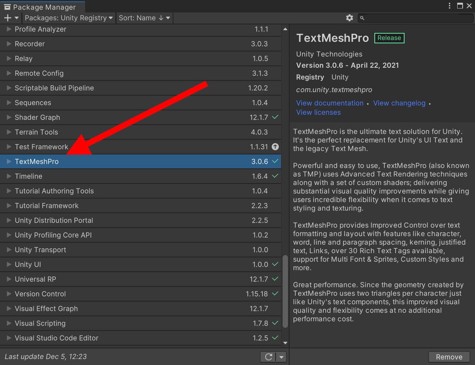Select Unity Profiling Core API package
The image size is (475, 365).
tap(141, 235)
